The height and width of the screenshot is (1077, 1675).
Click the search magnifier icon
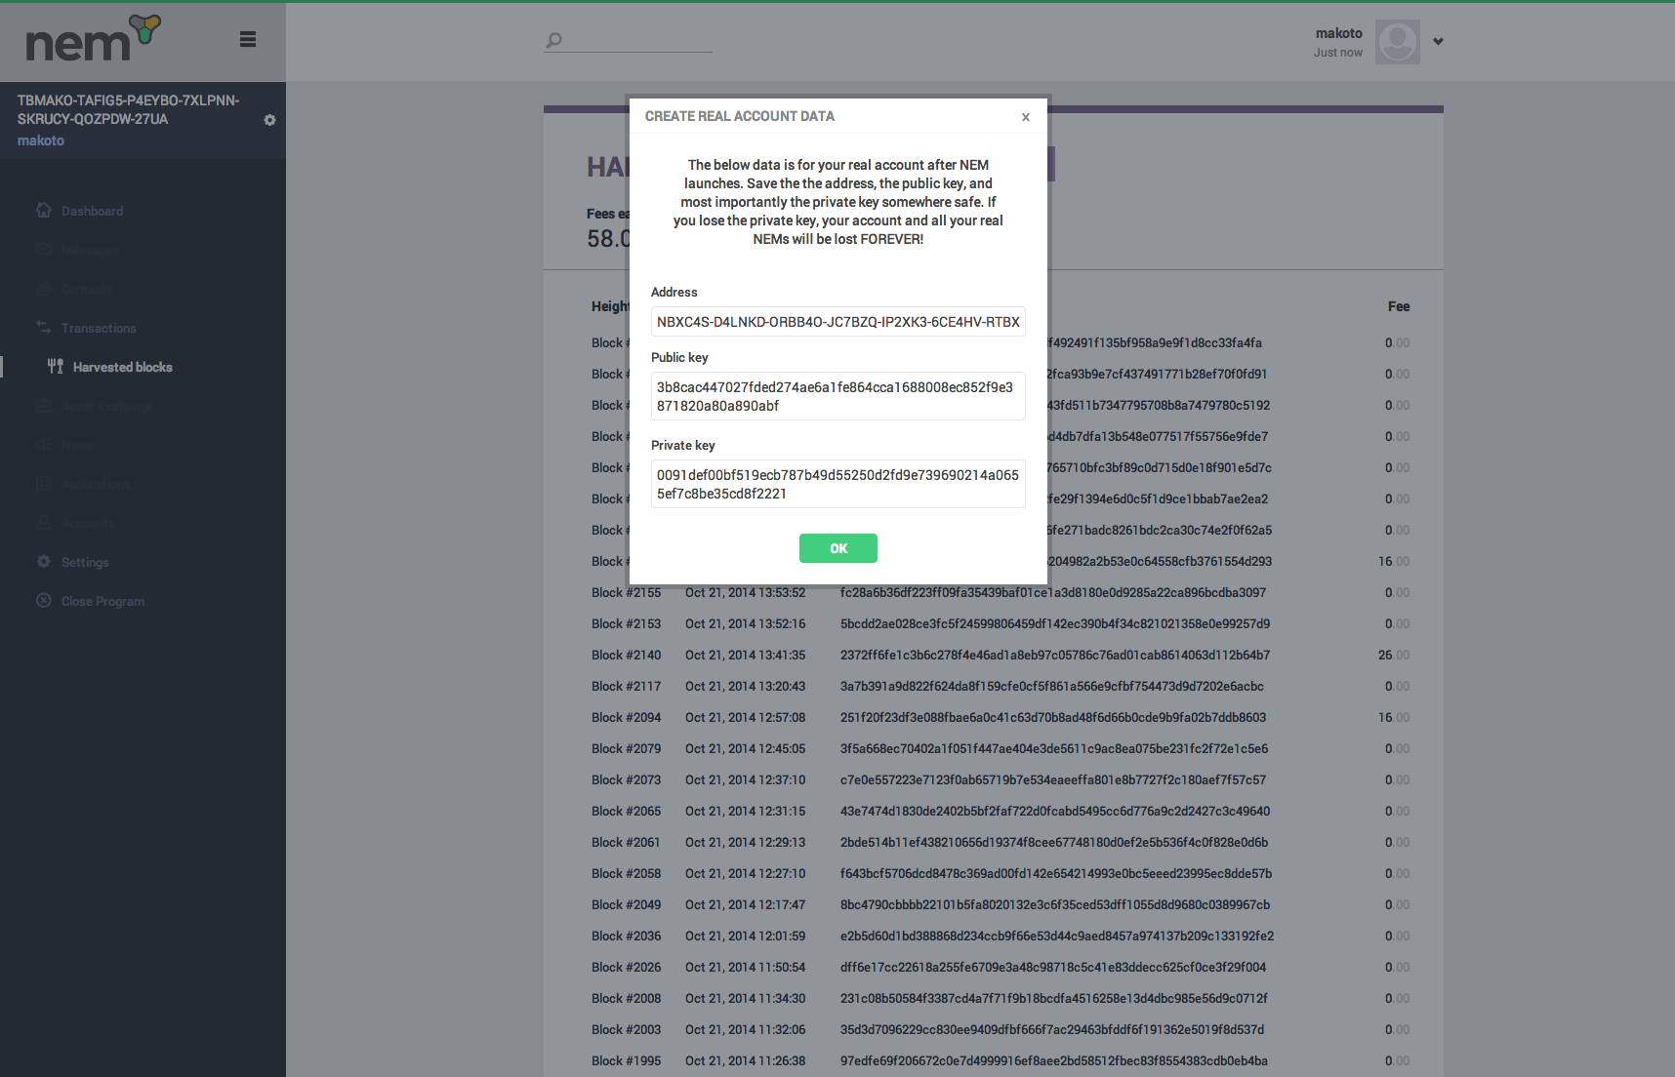553,40
